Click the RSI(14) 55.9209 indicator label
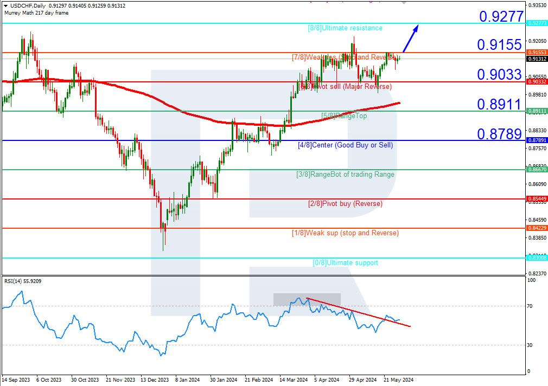The image size is (548, 386). tap(23, 281)
